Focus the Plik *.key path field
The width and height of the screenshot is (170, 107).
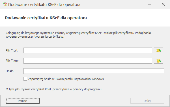click(x=88, y=61)
